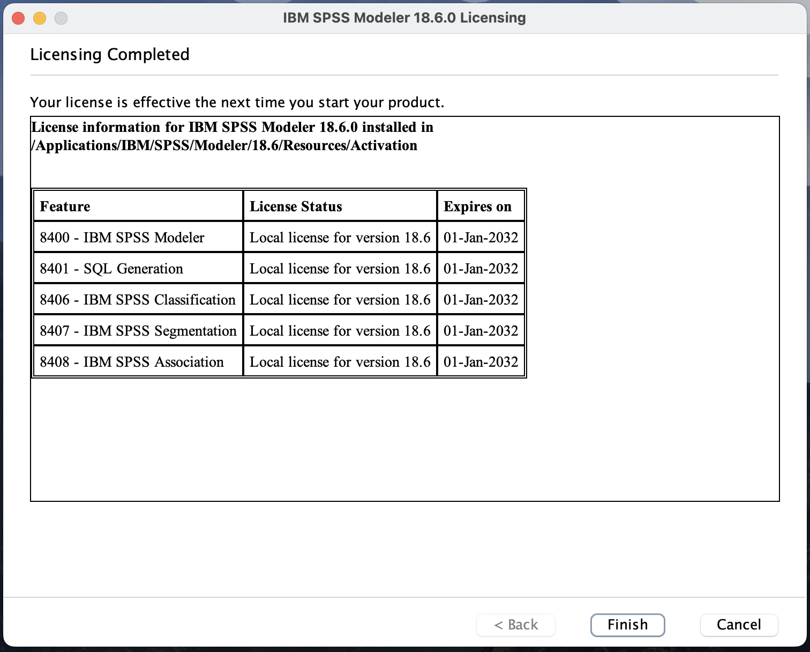Select the expiry date for 8400 IBM SPSS Modeler
810x652 pixels.
pos(481,238)
